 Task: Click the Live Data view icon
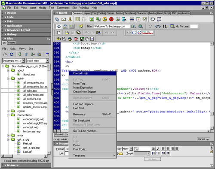[x=81, y=27]
